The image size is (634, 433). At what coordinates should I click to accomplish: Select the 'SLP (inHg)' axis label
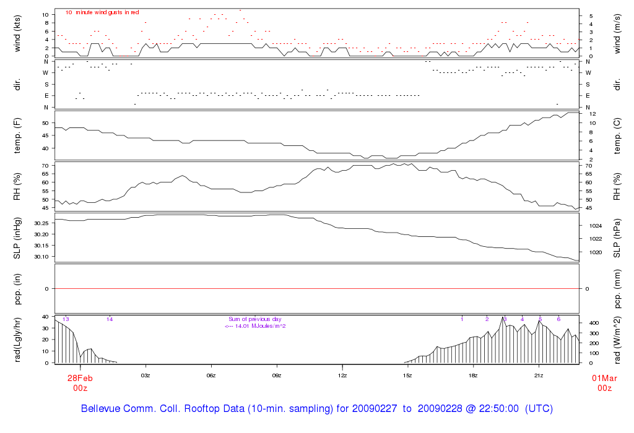[17, 238]
